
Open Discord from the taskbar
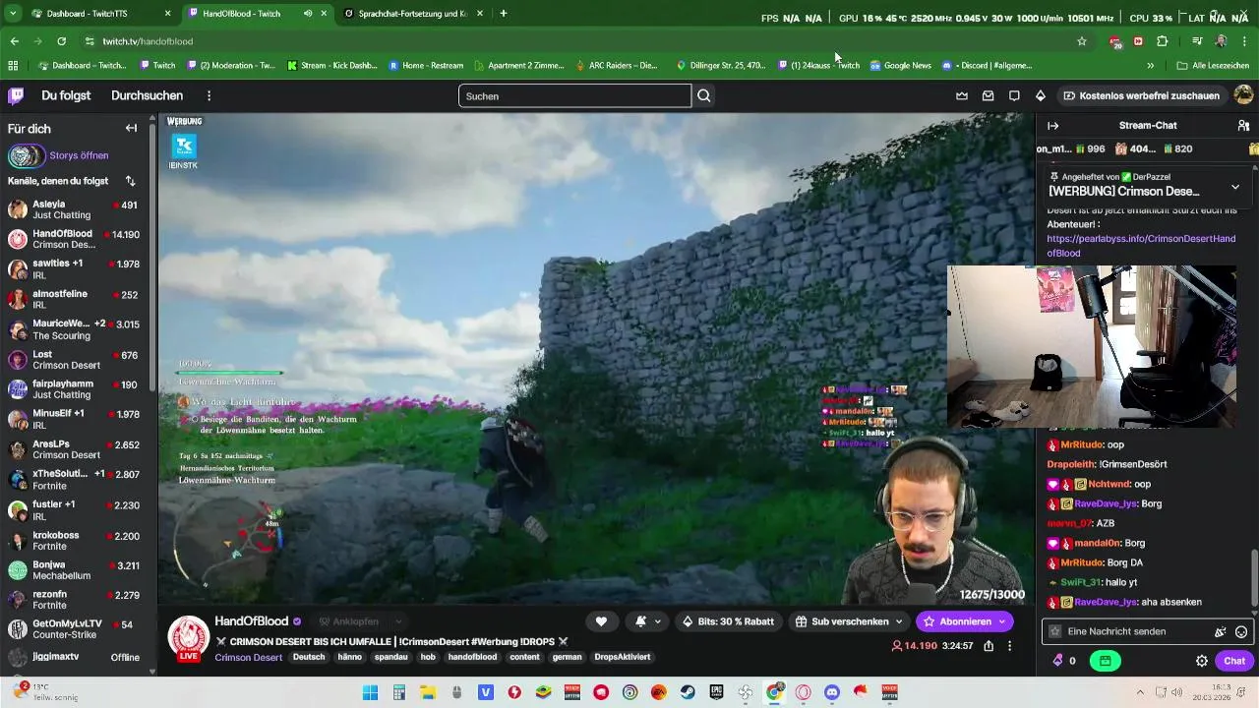[x=832, y=692]
